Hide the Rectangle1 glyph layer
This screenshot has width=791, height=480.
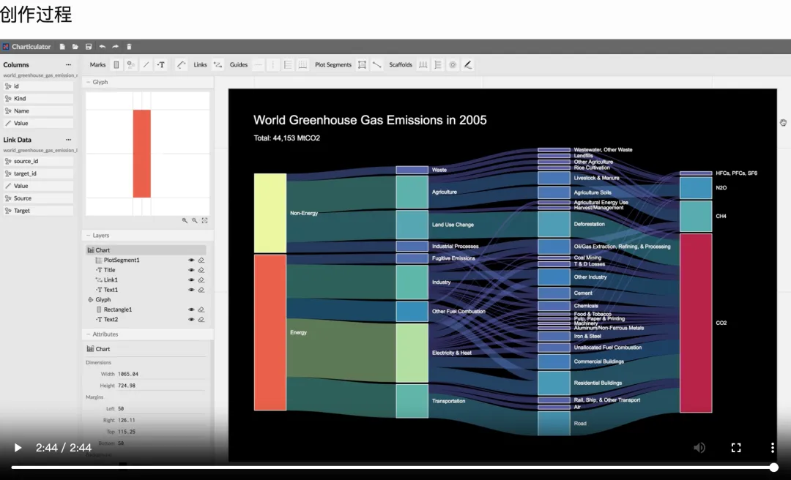click(191, 310)
